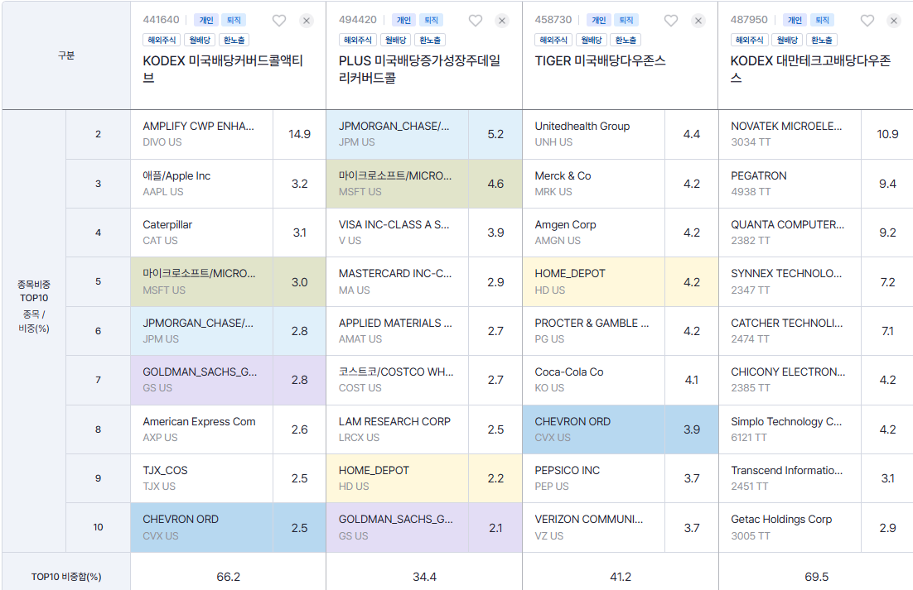
Task: Select APPLIED MATERIALS AMAT US holding
Action: pos(397,331)
